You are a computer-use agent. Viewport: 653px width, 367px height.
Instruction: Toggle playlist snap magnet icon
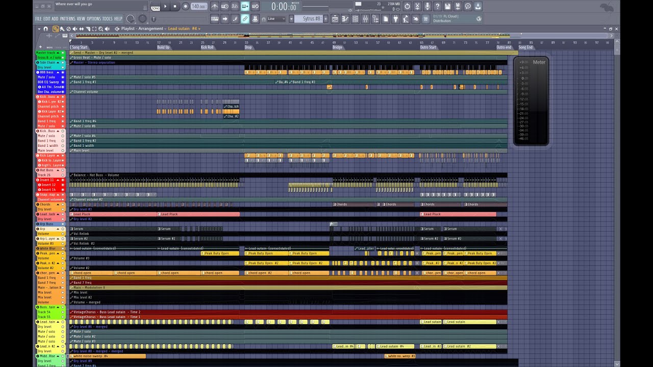tap(45, 29)
